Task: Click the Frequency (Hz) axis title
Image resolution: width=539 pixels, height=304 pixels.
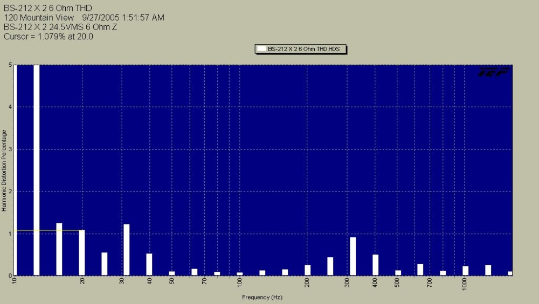Action: click(262, 297)
